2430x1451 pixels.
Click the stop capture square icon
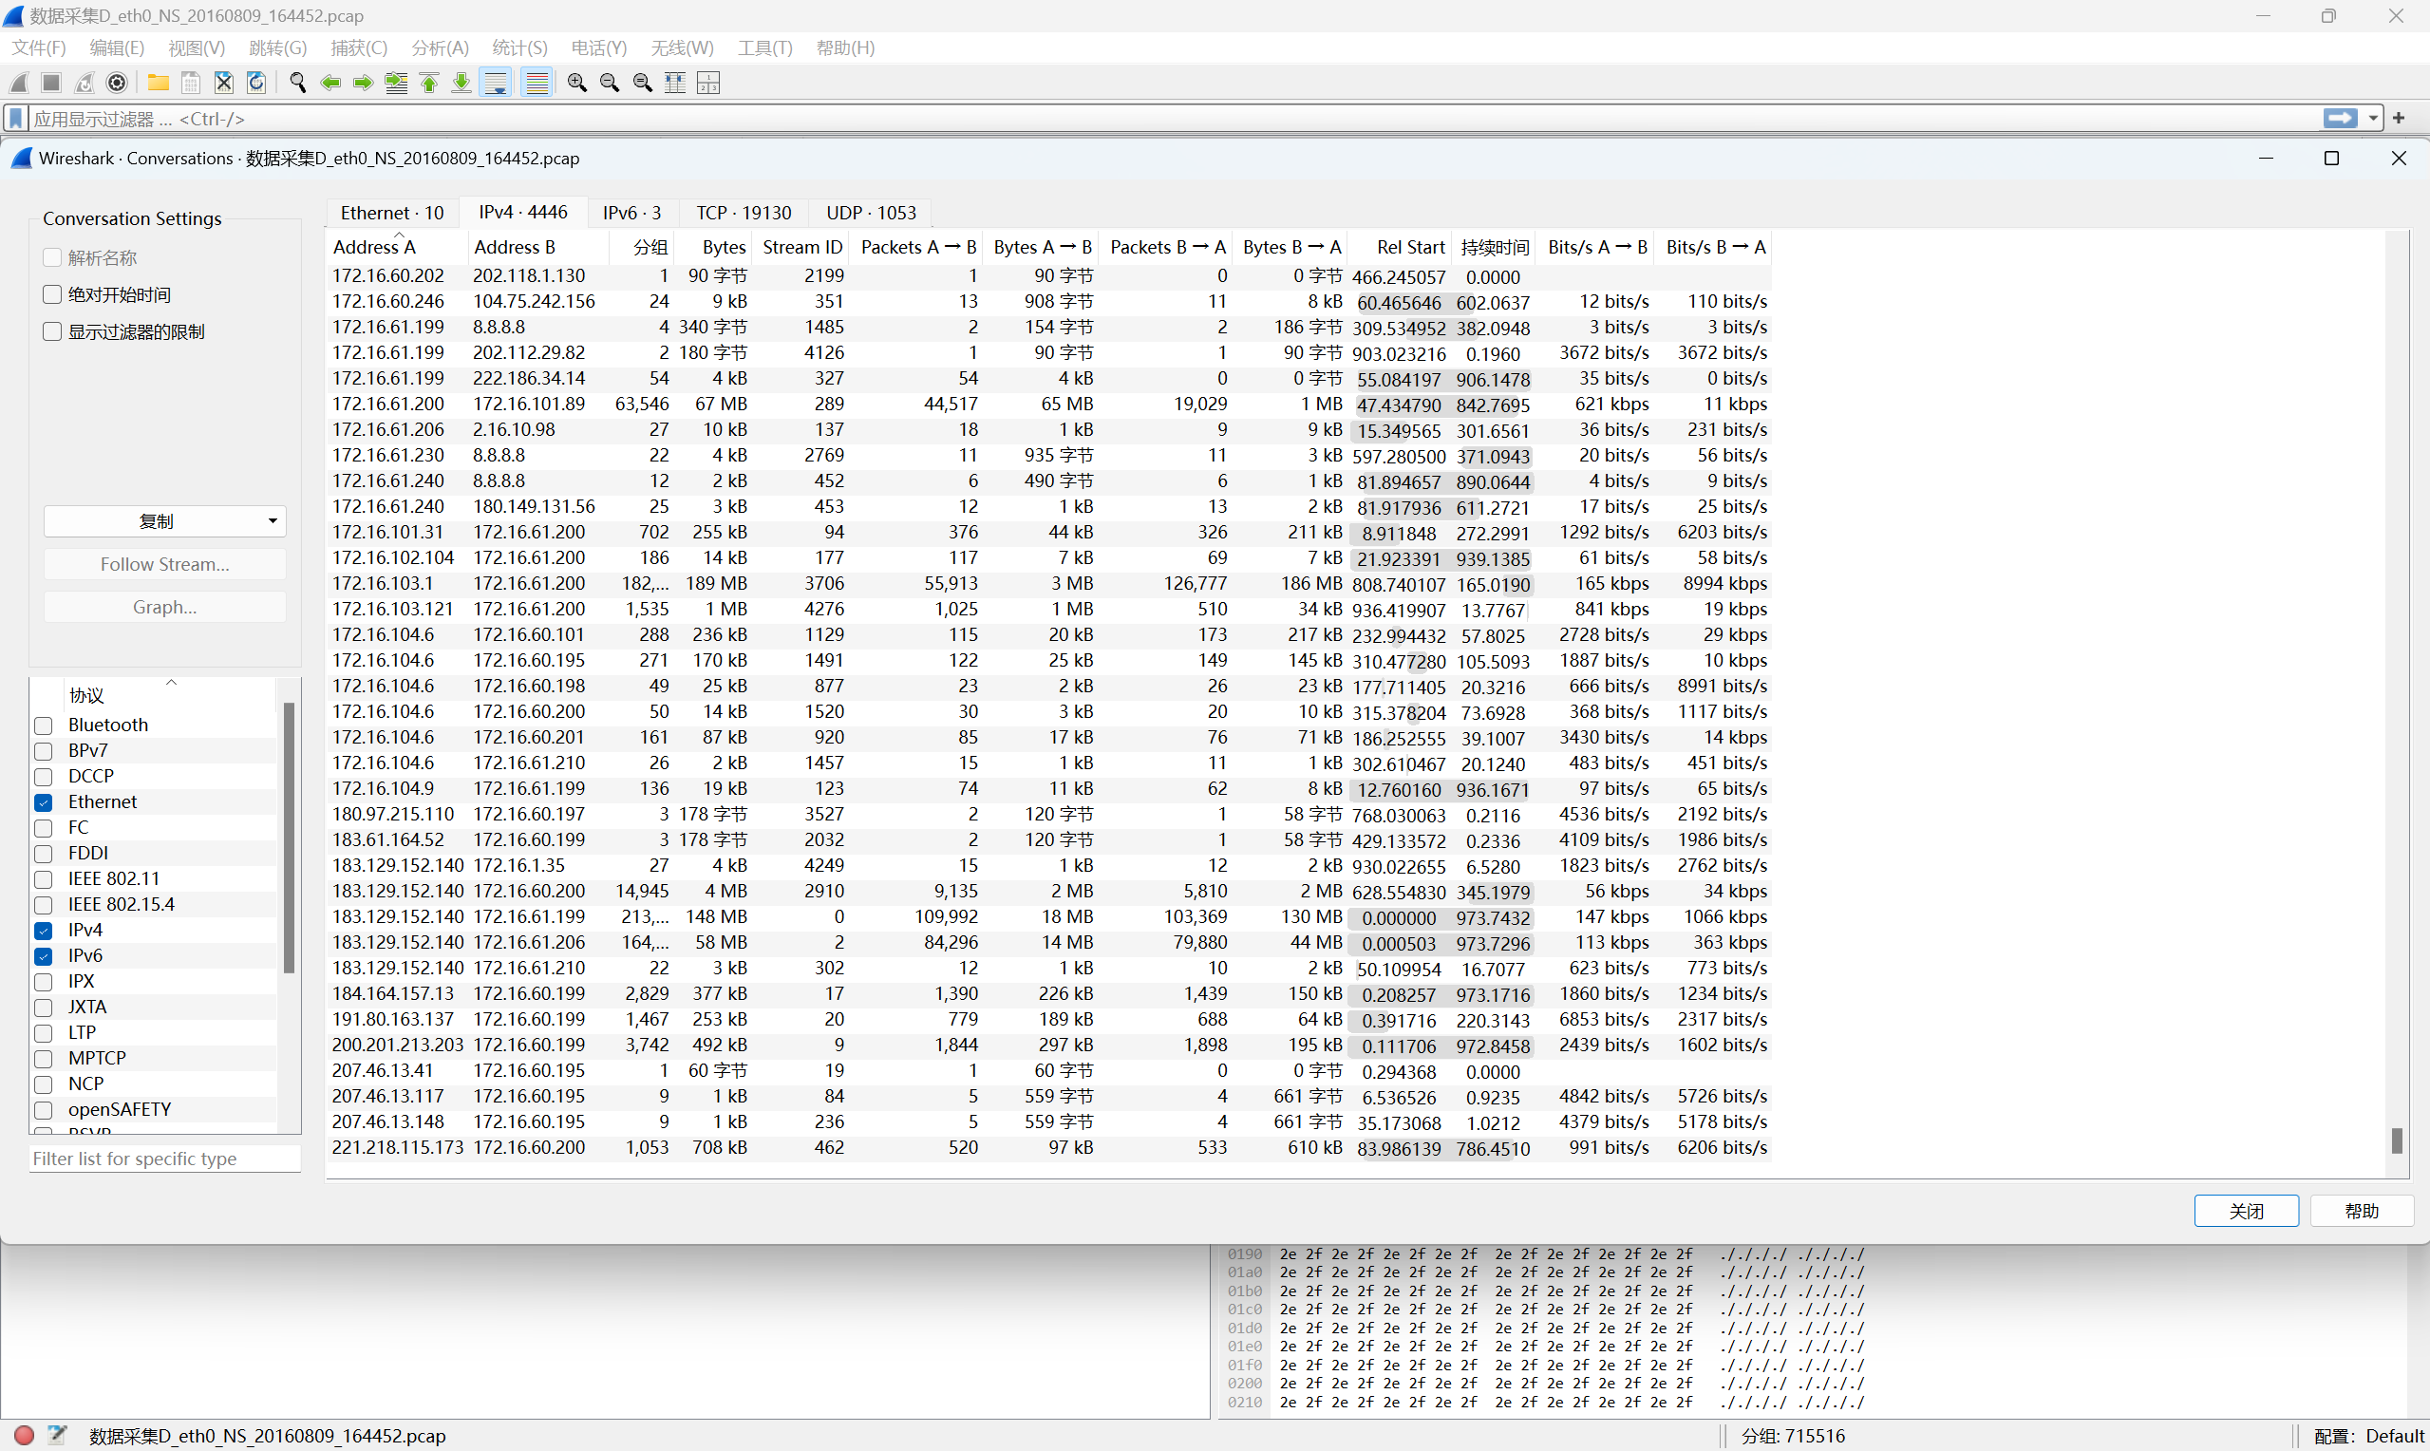(x=52, y=84)
